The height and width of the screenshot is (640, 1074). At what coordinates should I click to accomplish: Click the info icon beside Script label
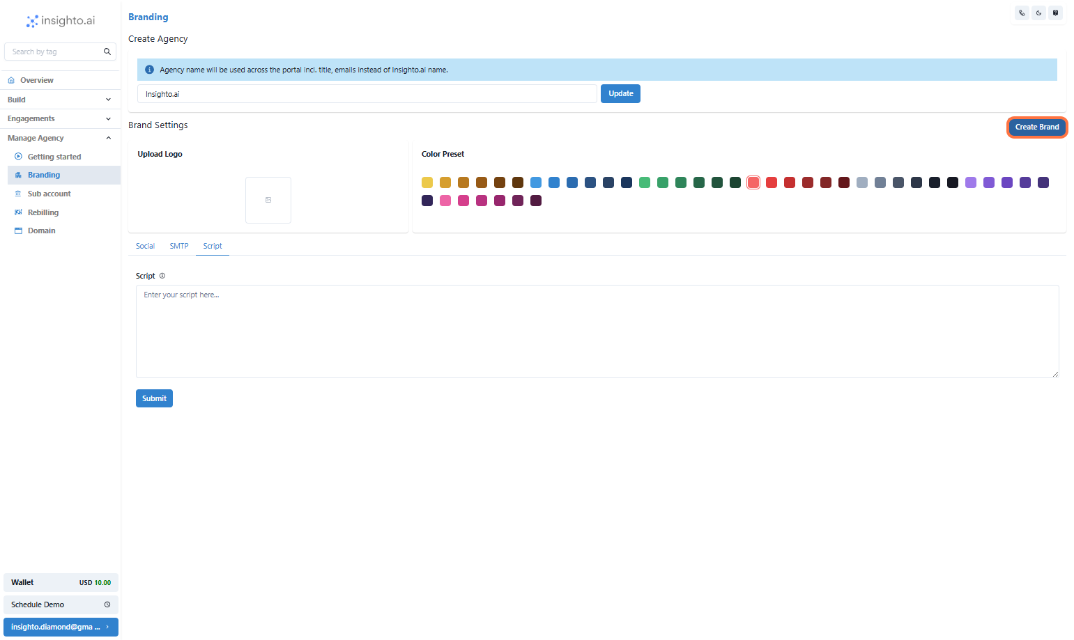(x=162, y=276)
